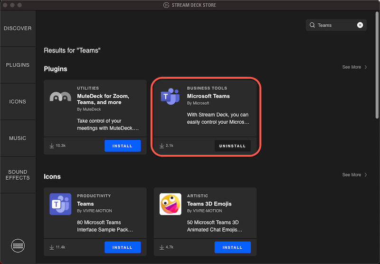
Task: Install the Teams 3D Emojis pack
Action: pyautogui.click(x=232, y=247)
